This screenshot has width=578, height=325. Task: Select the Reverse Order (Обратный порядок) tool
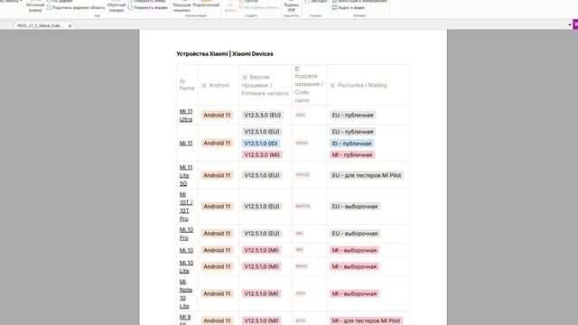click(x=117, y=6)
